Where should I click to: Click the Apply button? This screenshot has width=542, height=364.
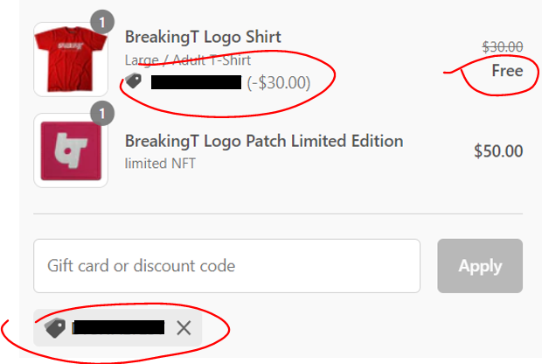tap(480, 265)
